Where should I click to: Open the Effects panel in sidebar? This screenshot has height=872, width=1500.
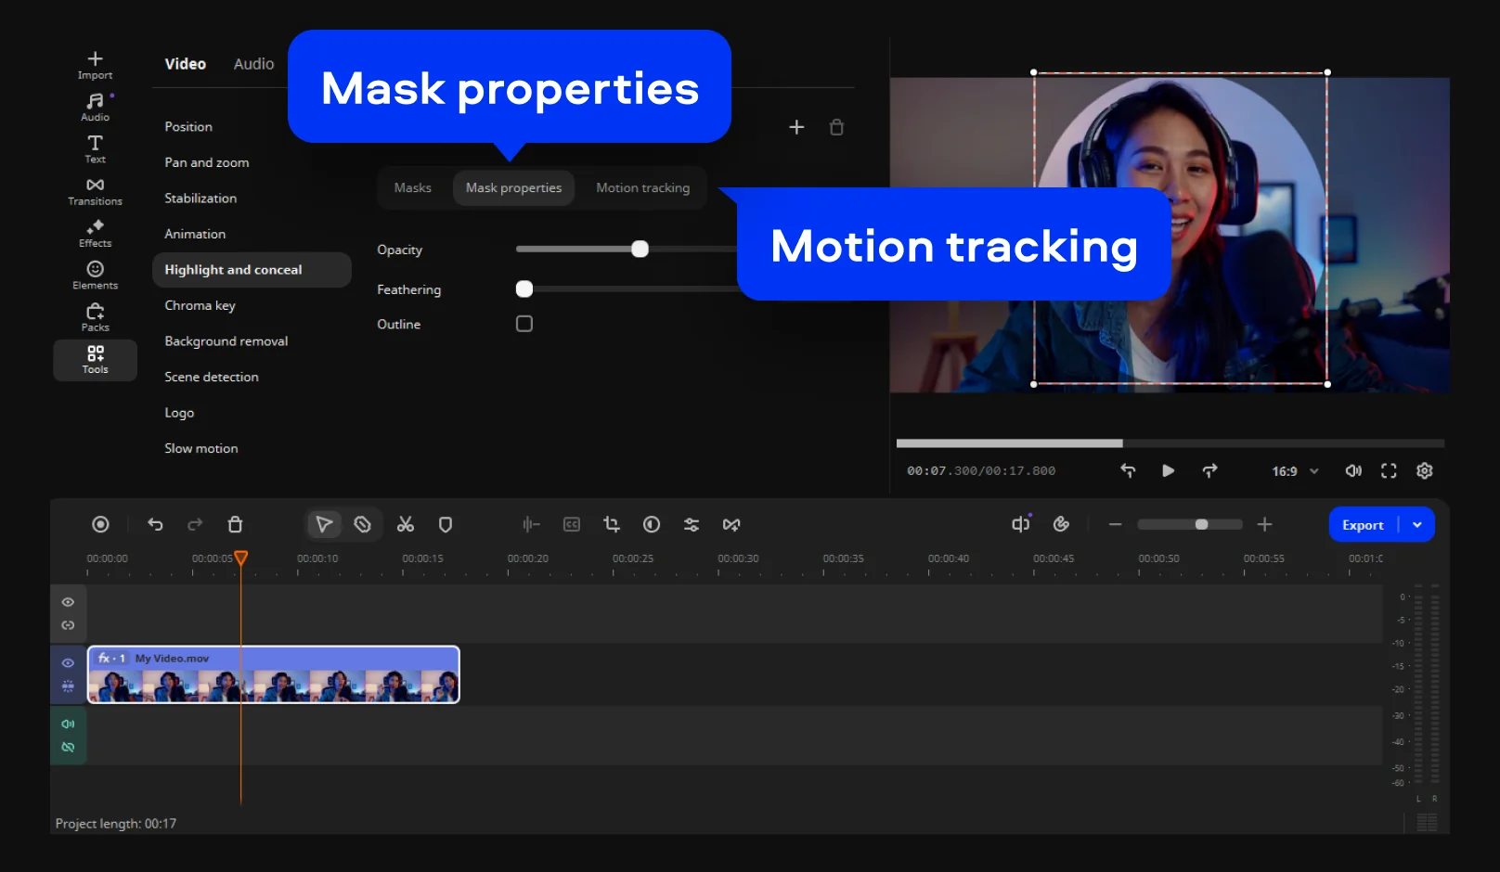(x=95, y=233)
